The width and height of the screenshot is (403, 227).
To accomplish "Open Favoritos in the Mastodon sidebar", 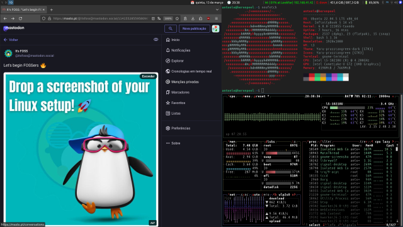I will (176, 103).
